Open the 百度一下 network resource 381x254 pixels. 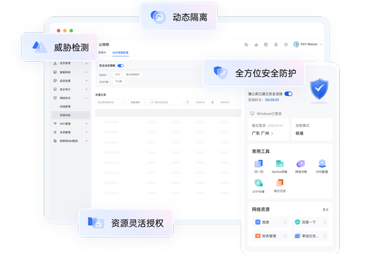click(x=310, y=222)
